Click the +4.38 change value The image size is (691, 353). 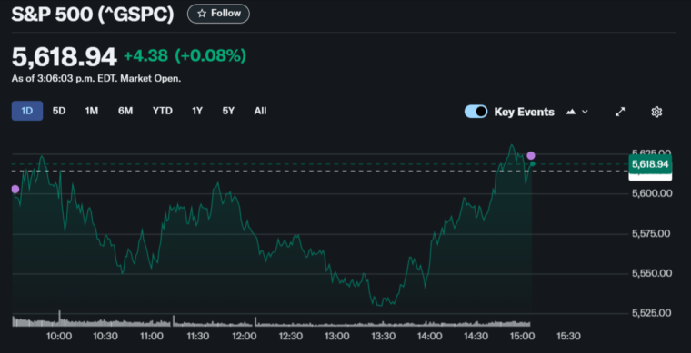tap(145, 56)
